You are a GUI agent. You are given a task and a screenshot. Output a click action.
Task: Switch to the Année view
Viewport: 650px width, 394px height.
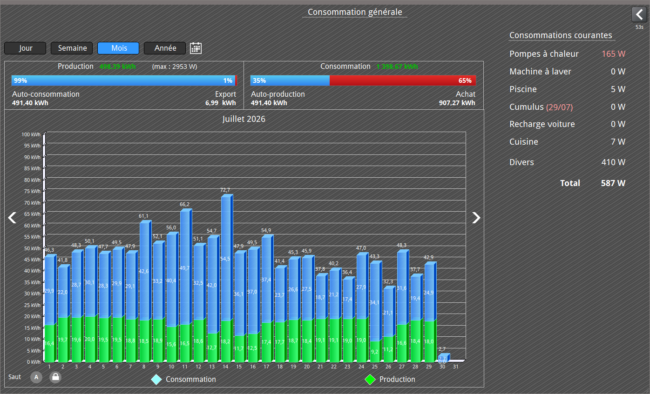click(165, 48)
